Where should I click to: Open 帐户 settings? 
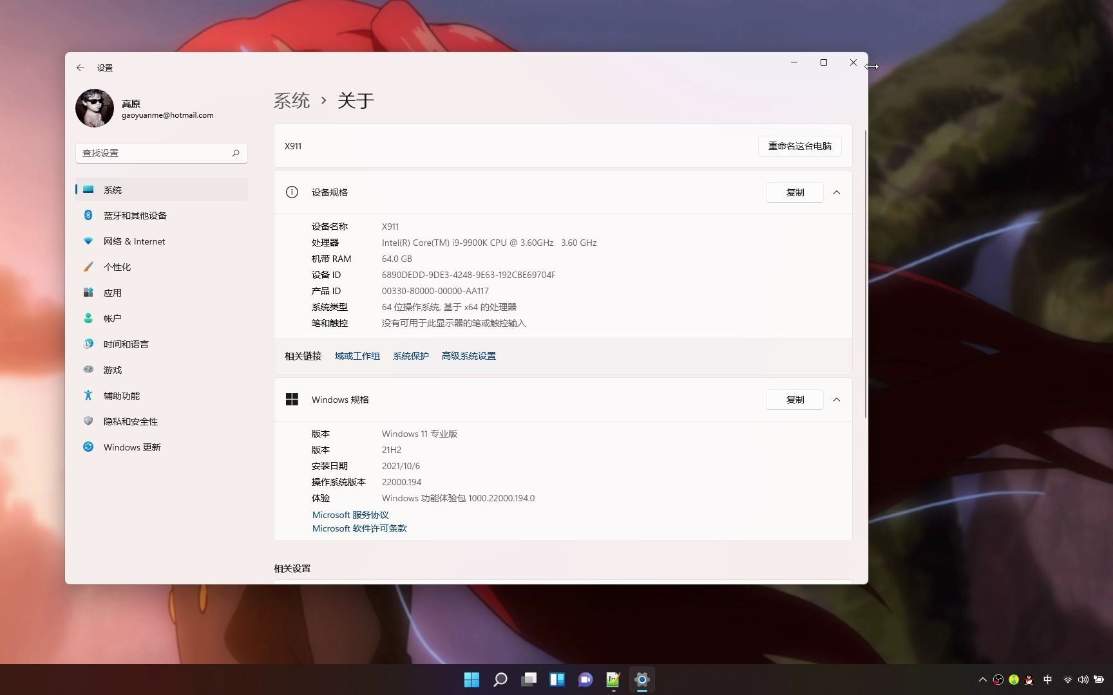[161, 319]
